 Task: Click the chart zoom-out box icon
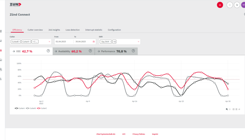click(236, 109)
